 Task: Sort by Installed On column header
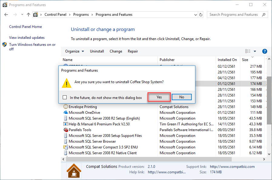point(228,60)
